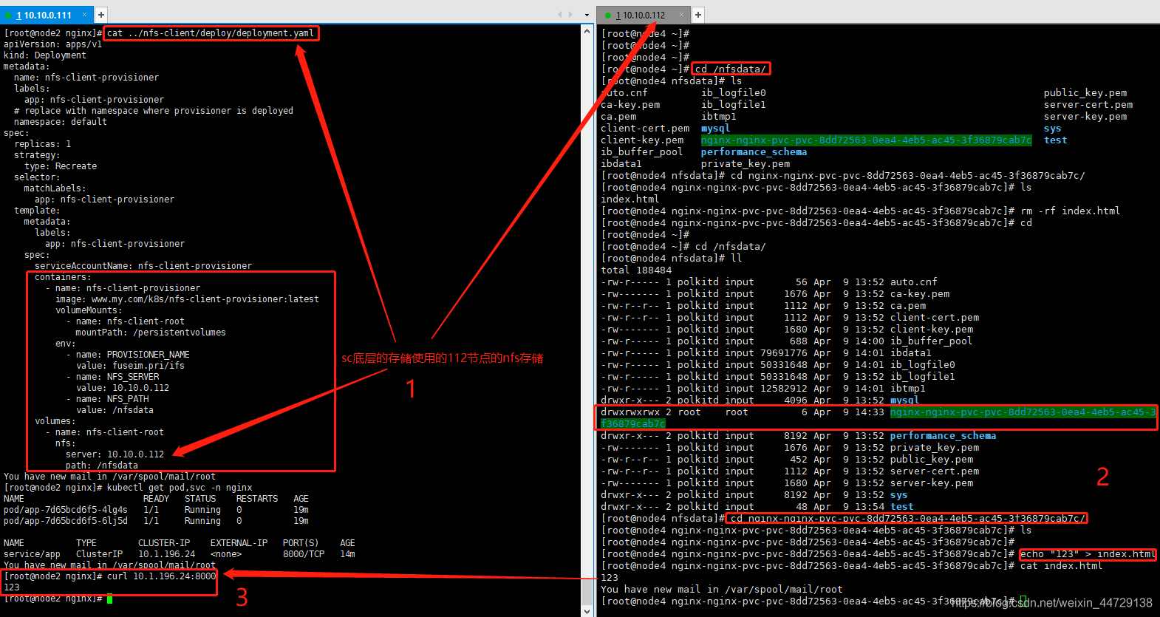Click the 'serviceAccountName: nfs-client-provisioner' line

tap(143, 266)
